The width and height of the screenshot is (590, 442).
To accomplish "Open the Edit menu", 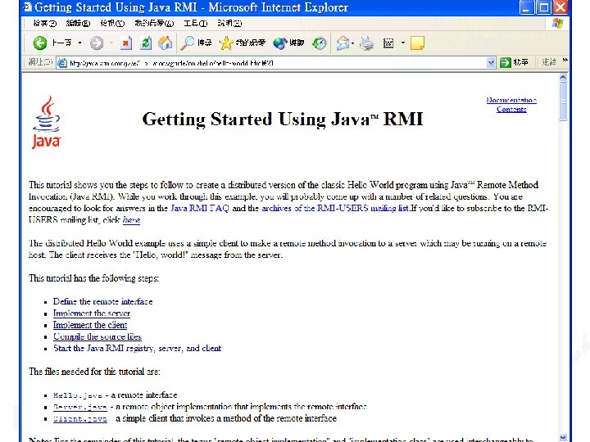I will click(78, 23).
